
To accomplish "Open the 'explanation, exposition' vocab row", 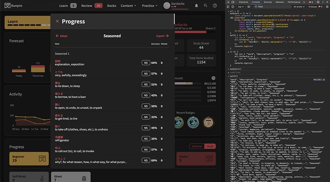I will coord(112,63).
